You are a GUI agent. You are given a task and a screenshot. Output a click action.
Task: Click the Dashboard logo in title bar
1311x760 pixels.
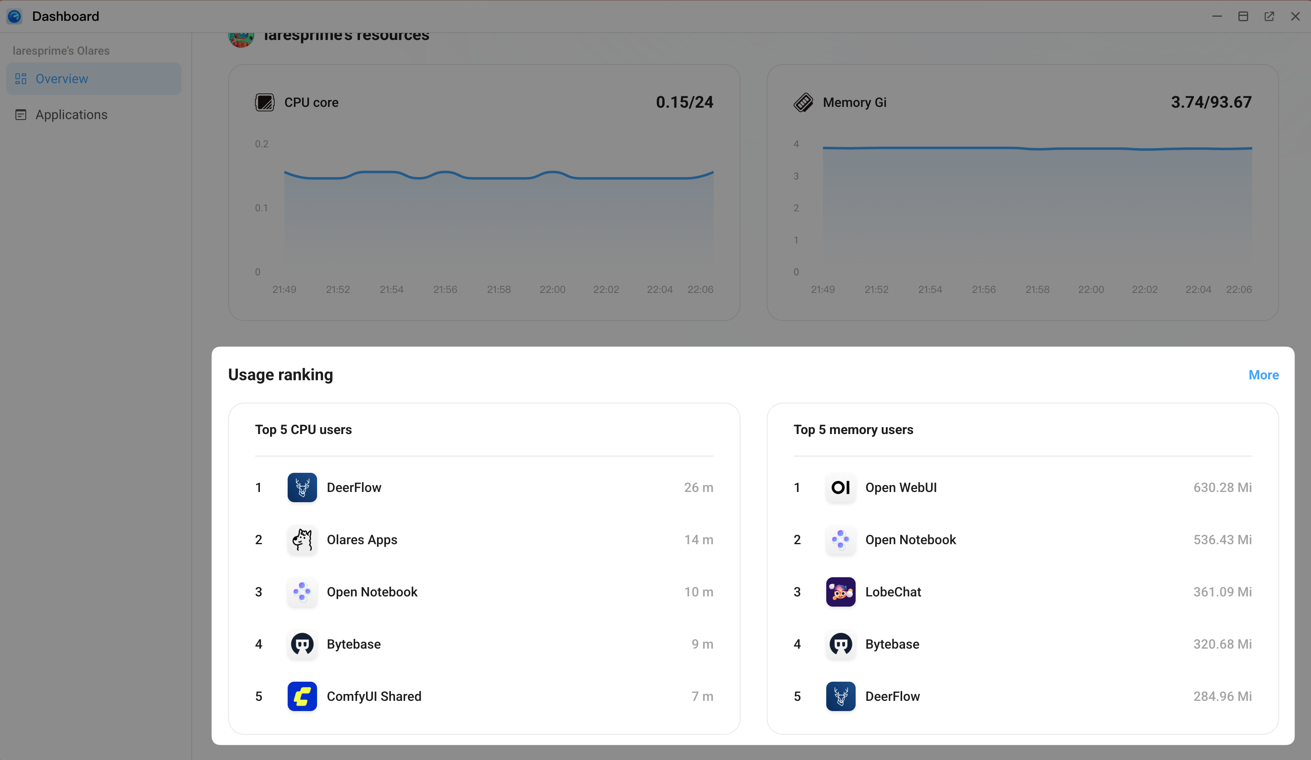[14, 16]
